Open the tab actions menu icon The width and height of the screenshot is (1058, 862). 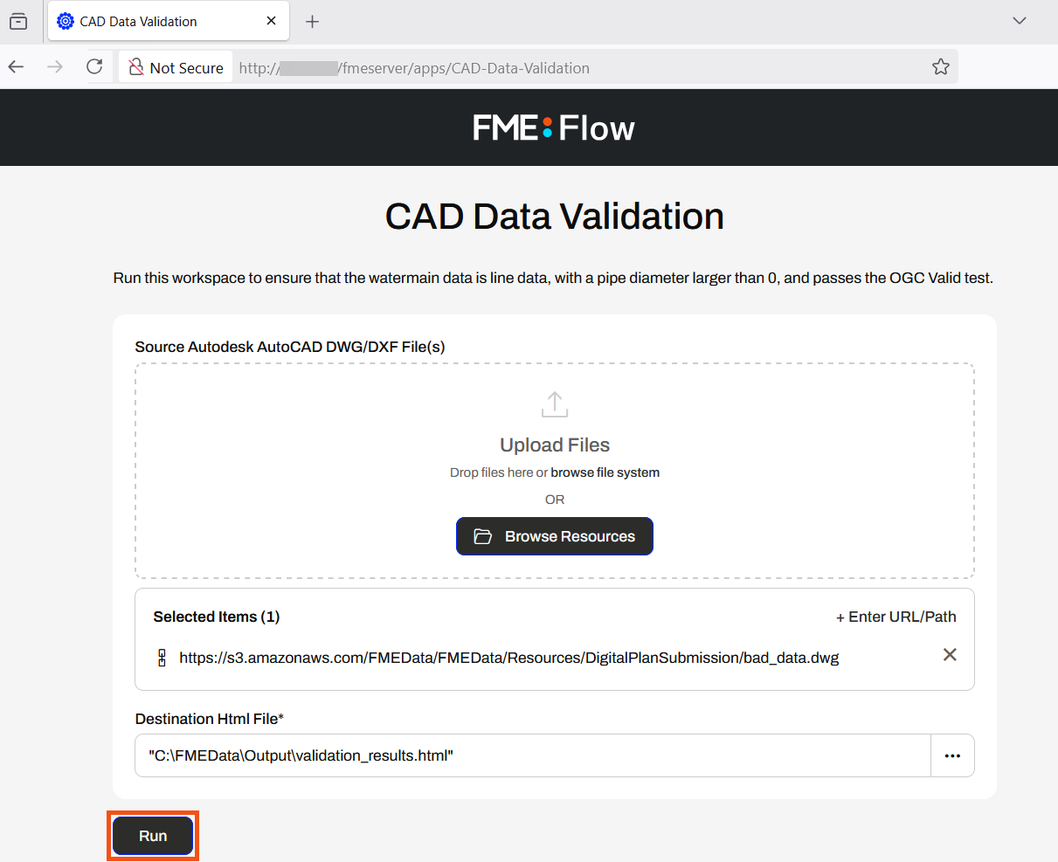point(18,21)
